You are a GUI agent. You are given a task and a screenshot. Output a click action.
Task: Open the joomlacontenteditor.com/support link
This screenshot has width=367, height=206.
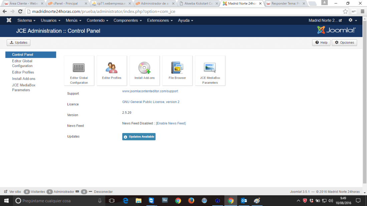[150, 91]
